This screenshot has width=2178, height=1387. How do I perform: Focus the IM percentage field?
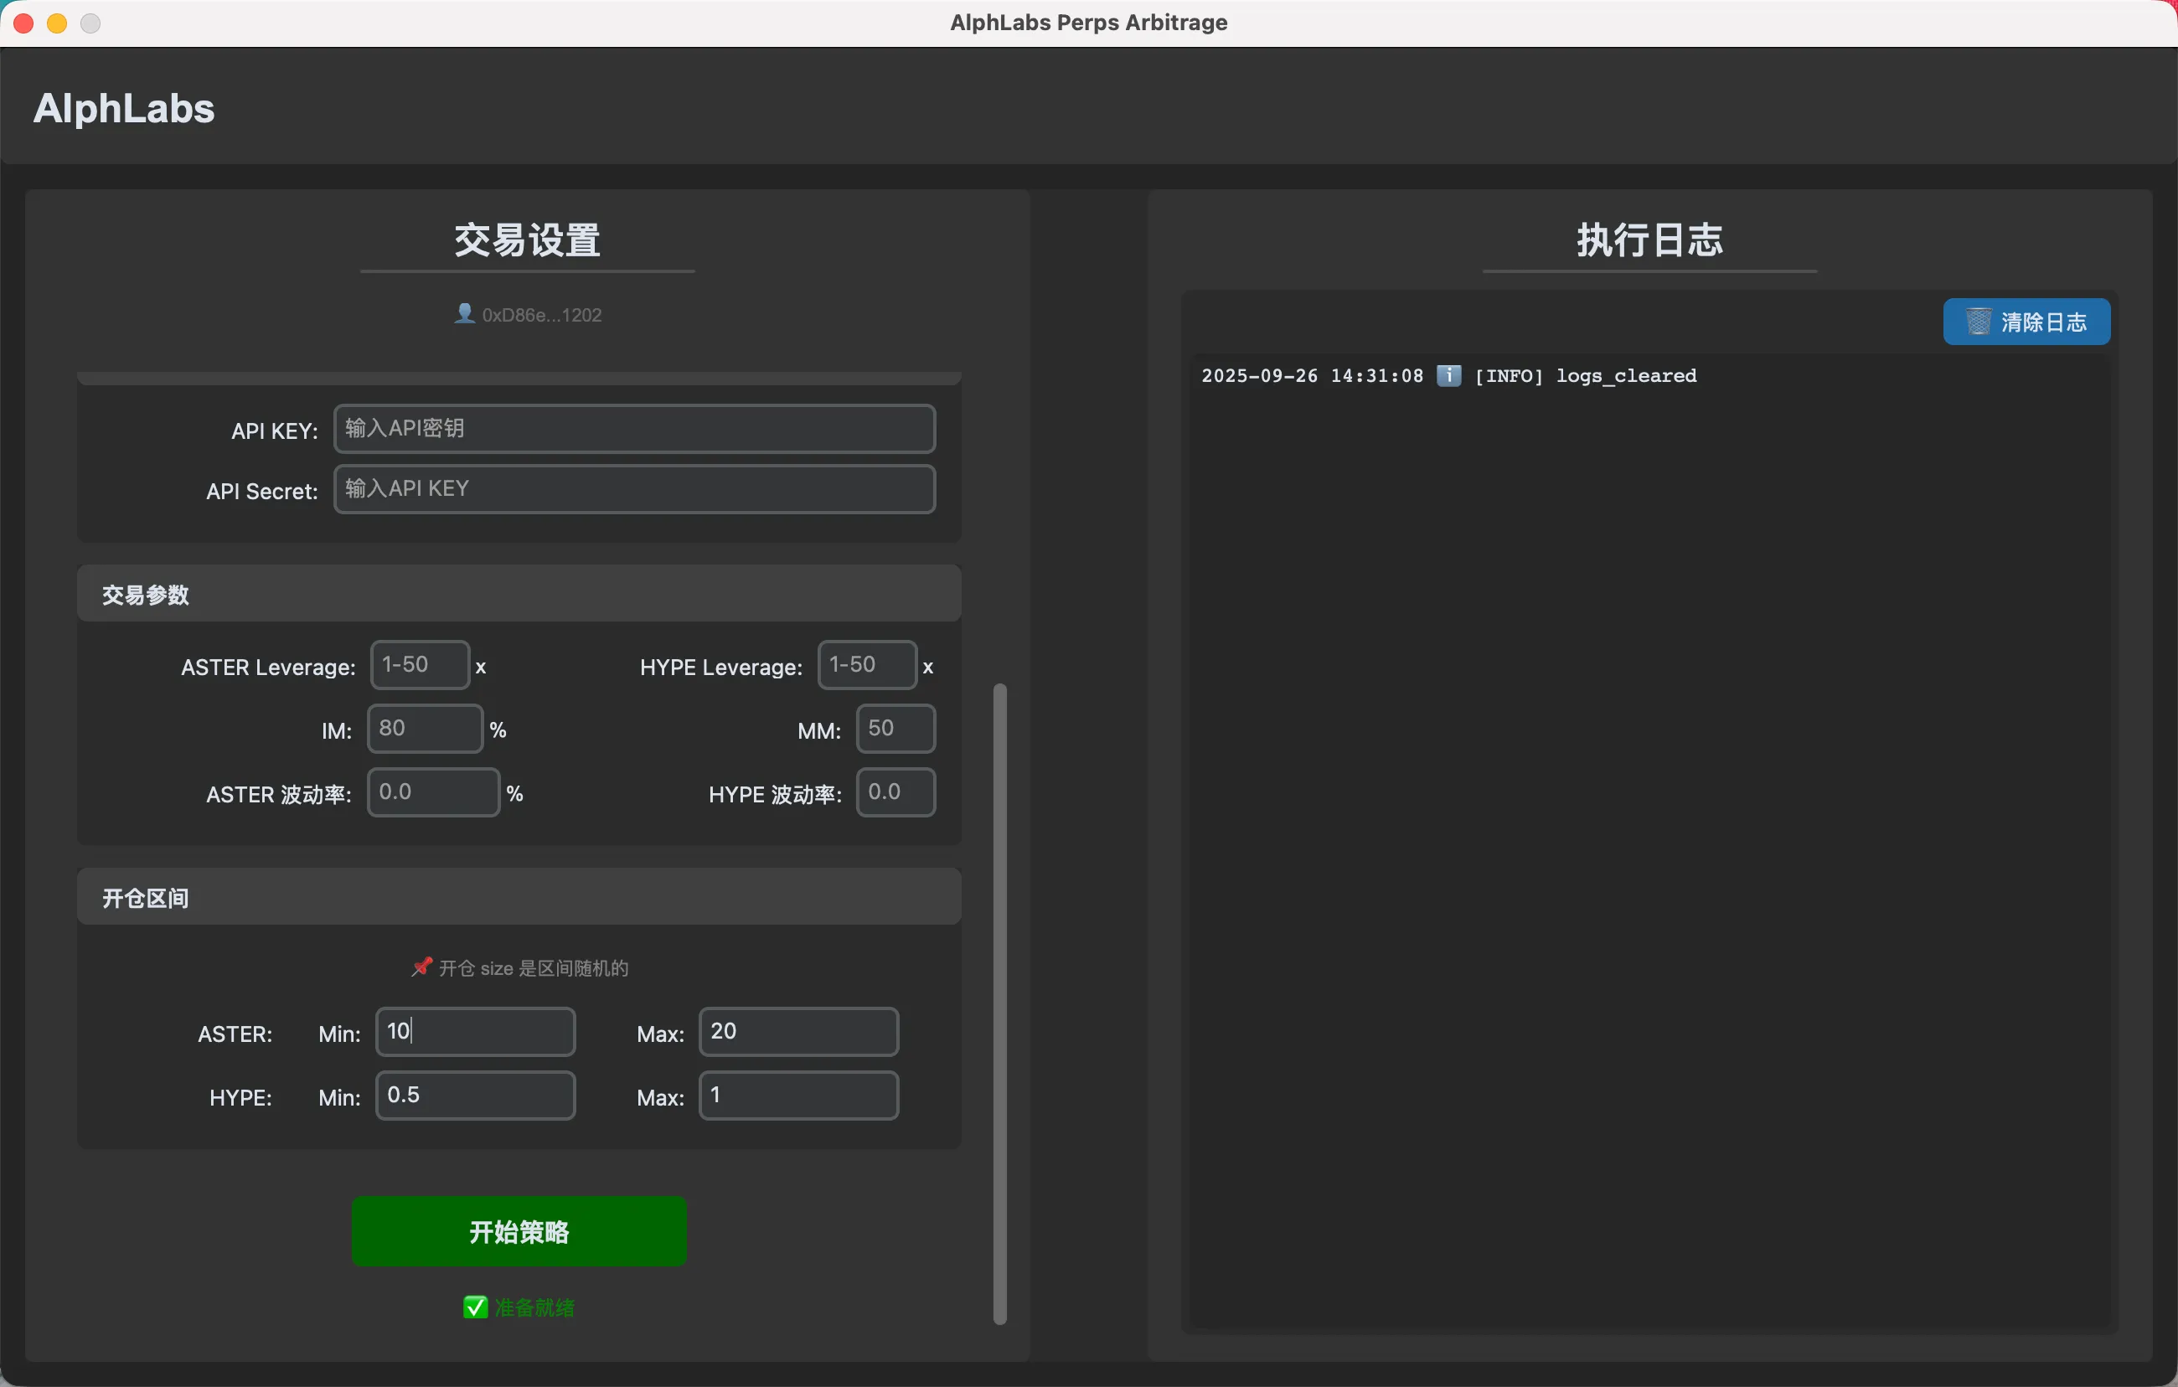tap(424, 729)
